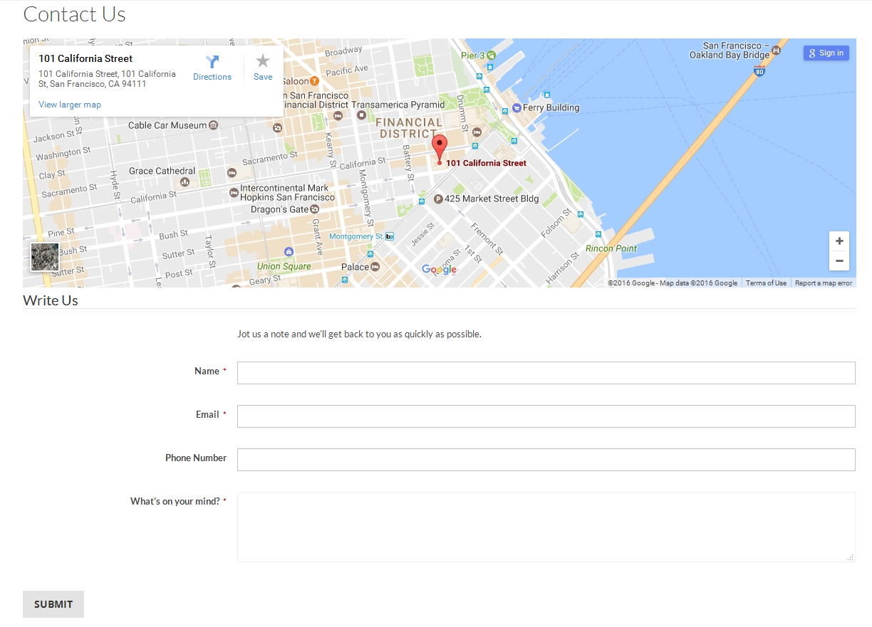Viewport: 872px width, 627px height.
Task: Click Report a map error
Action: click(824, 283)
